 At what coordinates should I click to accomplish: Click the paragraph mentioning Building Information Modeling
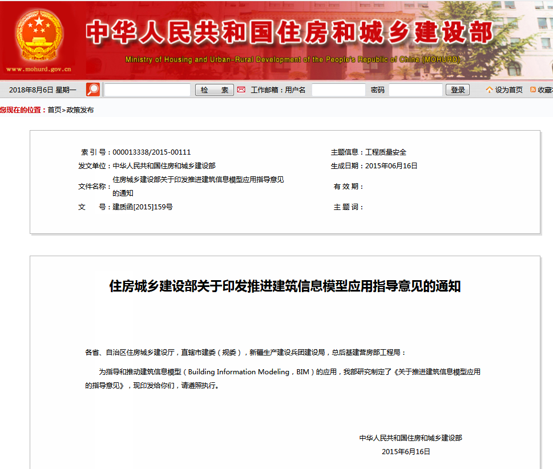[282, 378]
